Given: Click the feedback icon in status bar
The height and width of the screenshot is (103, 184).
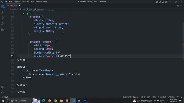Looking at the screenshot, I should tap(178, 97).
